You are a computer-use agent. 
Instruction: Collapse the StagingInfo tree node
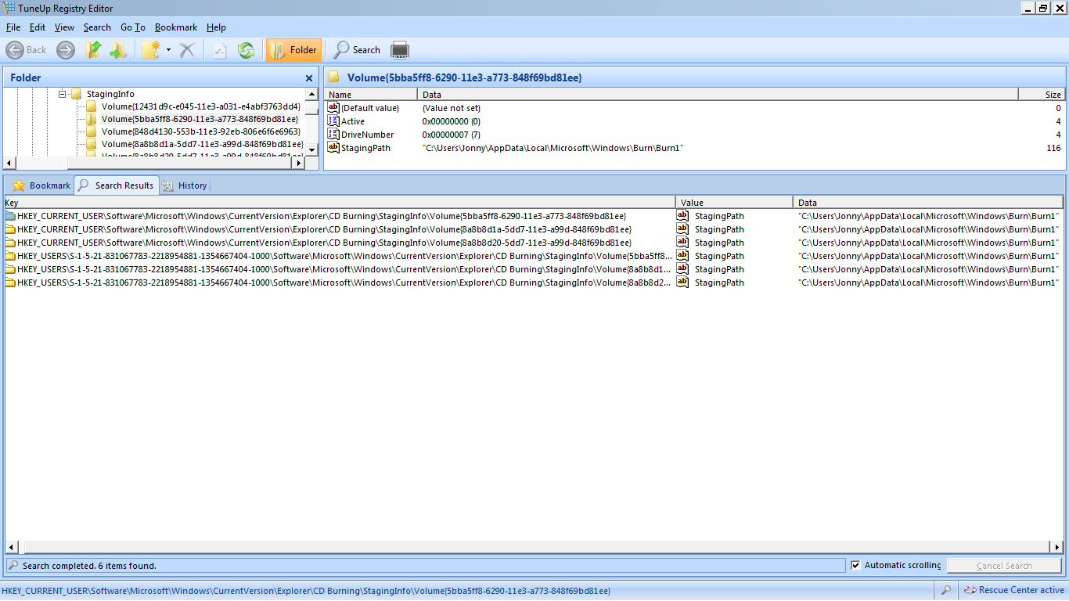pos(63,94)
